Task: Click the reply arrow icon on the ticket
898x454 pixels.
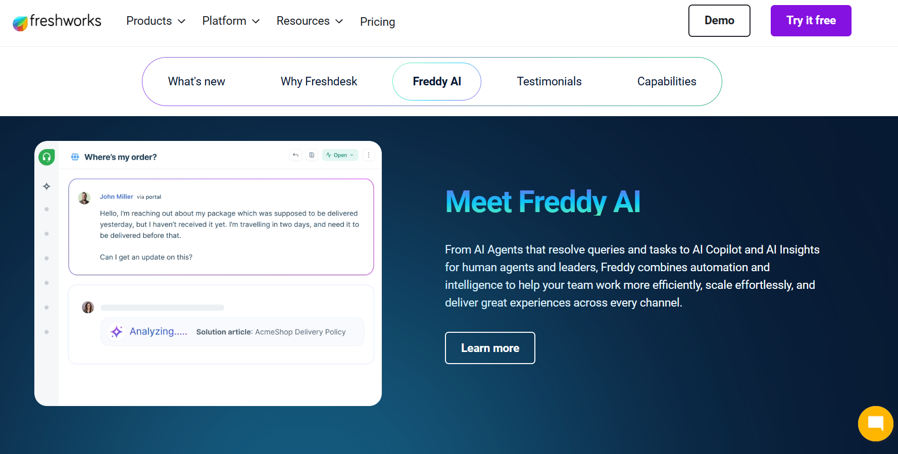Action: (x=295, y=155)
